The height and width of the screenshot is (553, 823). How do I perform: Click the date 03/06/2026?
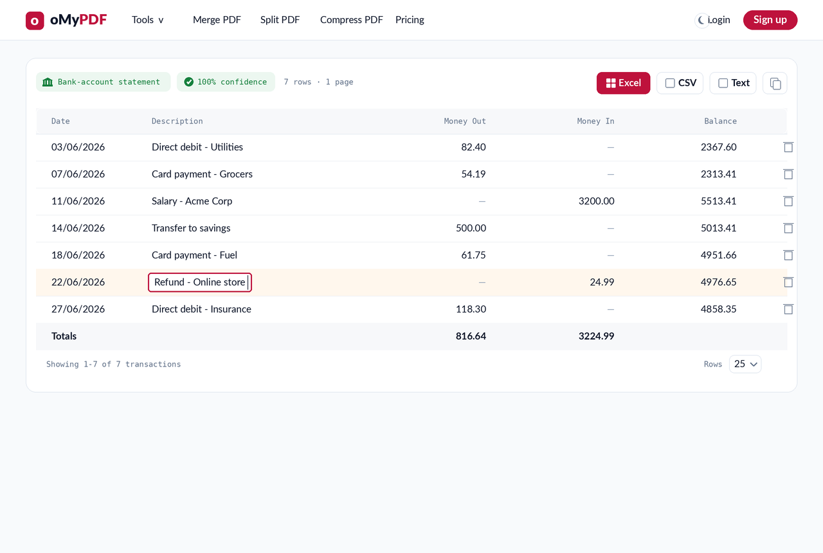pyautogui.click(x=78, y=147)
